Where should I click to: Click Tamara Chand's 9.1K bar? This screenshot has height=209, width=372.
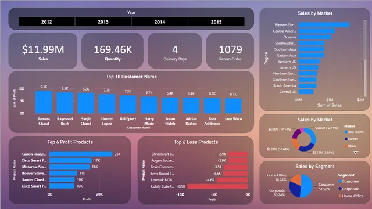pos(44,102)
